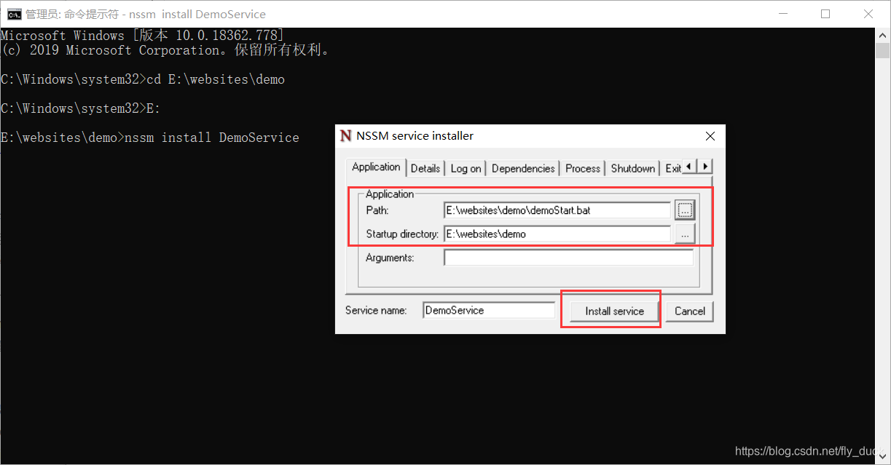Open the Shutdown tab
The image size is (891, 465).
[x=632, y=168]
